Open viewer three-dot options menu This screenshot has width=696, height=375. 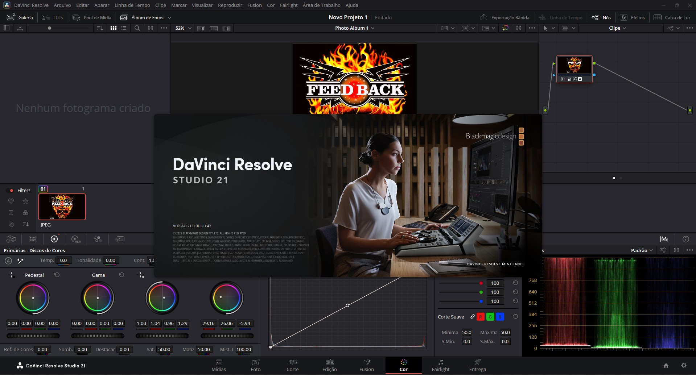(x=532, y=28)
